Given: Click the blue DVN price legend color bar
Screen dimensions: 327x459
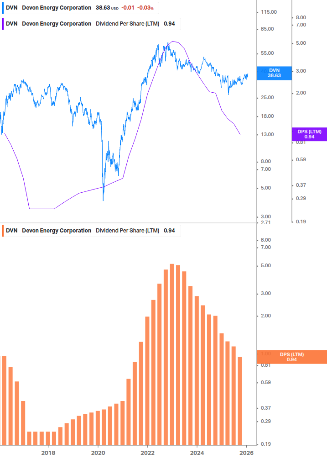Looking at the screenshot, I should (2, 8).
